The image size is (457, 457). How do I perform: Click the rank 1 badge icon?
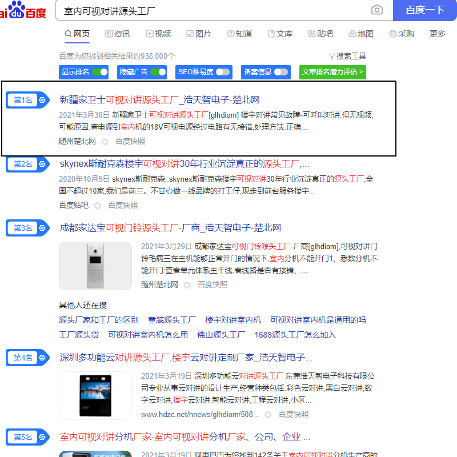[28, 101]
